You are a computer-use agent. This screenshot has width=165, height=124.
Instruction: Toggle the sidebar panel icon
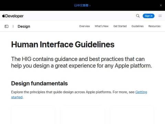[x=7, y=26]
